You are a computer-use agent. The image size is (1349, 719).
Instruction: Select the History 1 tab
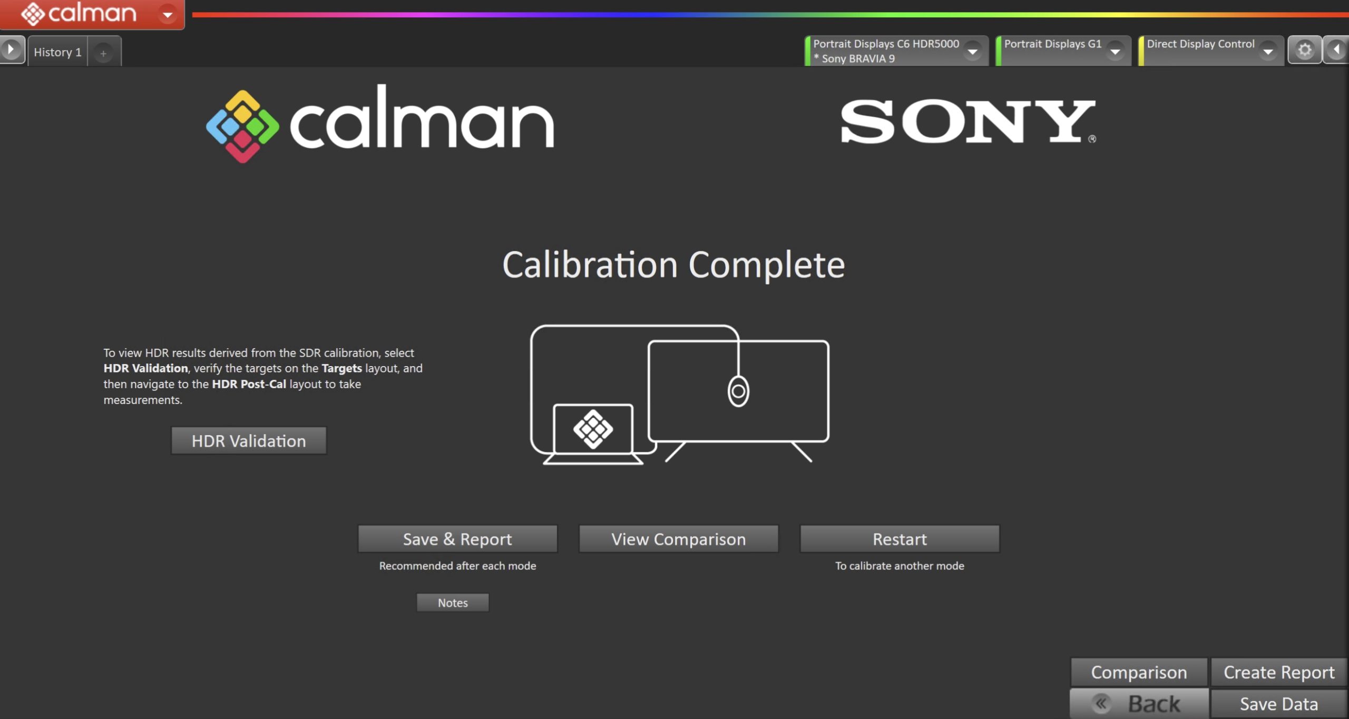click(x=57, y=52)
